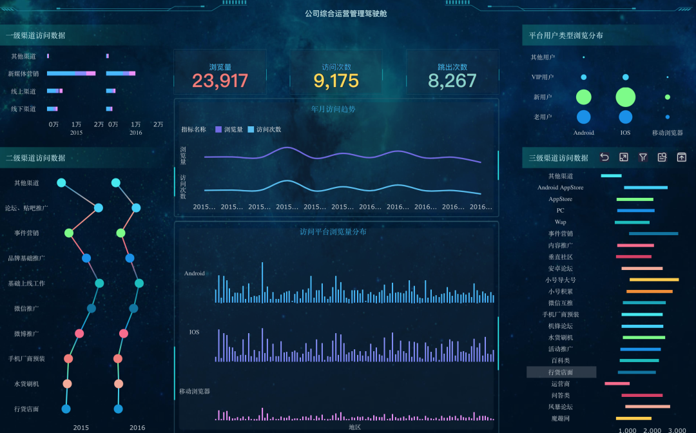Click the 水货刷机 2016 data point

[119, 384]
